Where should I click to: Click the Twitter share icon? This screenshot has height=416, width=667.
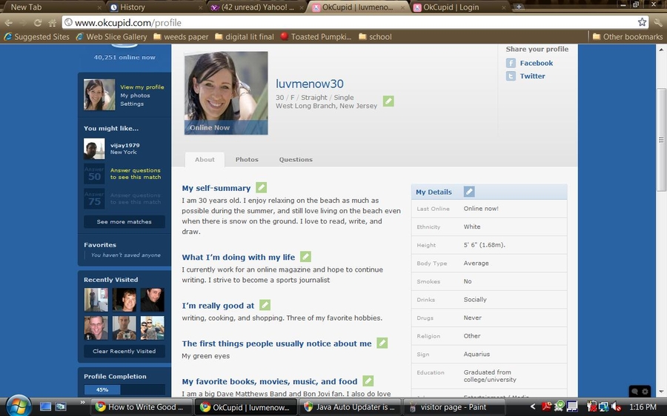click(x=511, y=76)
